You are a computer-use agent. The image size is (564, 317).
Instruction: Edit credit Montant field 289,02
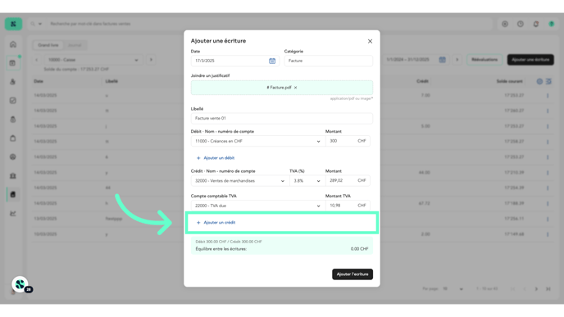(x=348, y=181)
